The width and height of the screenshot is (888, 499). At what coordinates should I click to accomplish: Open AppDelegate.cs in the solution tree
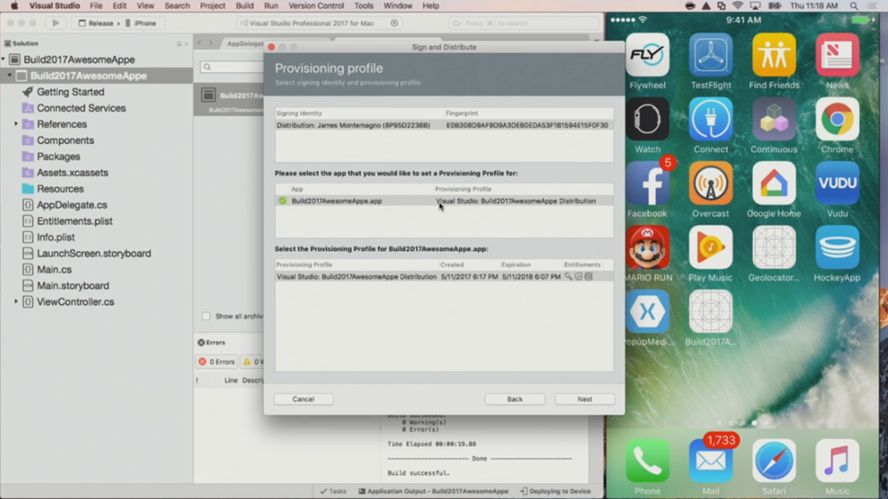click(x=72, y=205)
